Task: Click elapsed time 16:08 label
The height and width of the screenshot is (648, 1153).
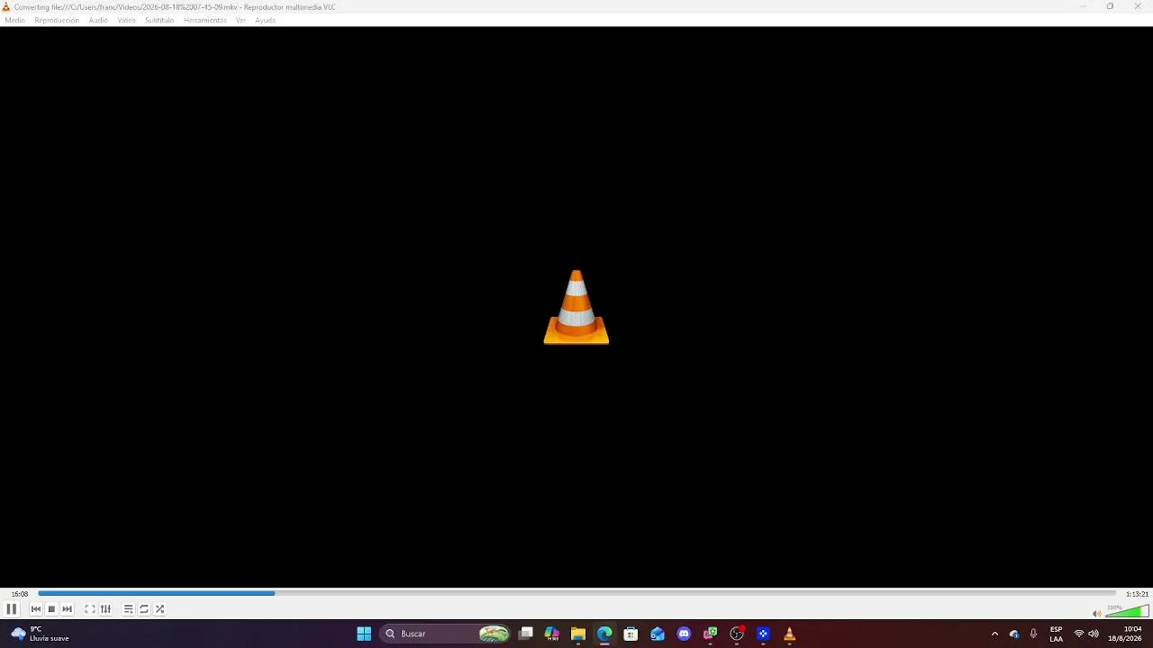Action: point(20,594)
